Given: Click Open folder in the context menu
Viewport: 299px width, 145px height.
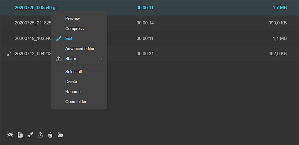Looking at the screenshot, I should pyautogui.click(x=76, y=102).
